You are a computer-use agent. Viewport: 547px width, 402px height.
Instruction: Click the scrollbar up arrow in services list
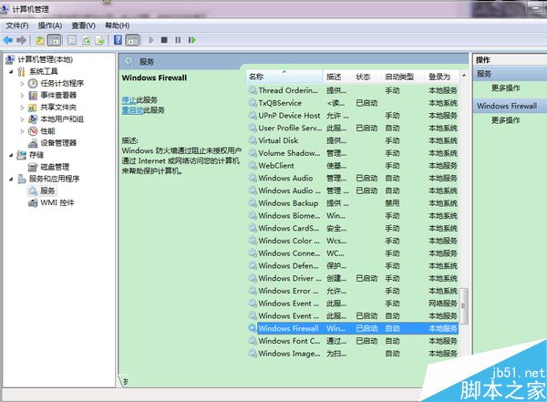click(x=464, y=76)
